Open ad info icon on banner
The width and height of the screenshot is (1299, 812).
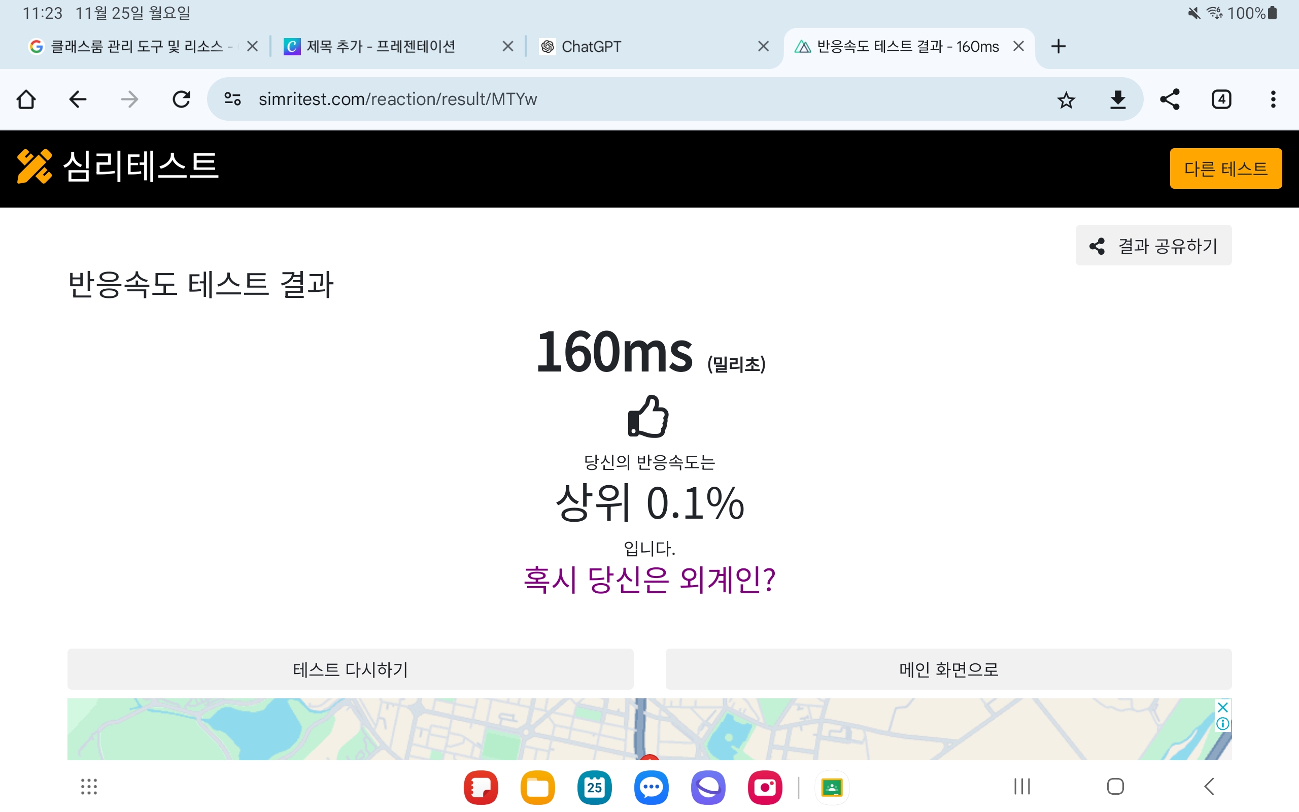(1223, 724)
